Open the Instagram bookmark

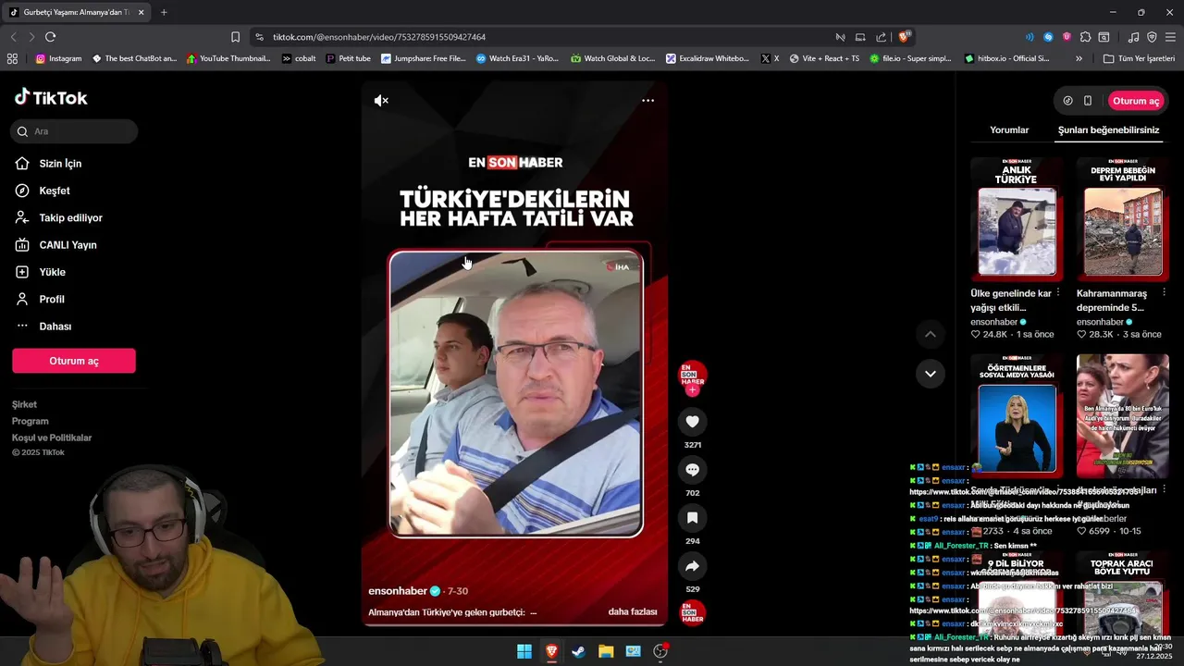(x=58, y=58)
